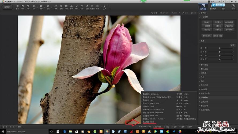Click the 打开 (Open) toolbar icon
Screen dimensions: 238x134
pyautogui.click(x=18, y=7)
